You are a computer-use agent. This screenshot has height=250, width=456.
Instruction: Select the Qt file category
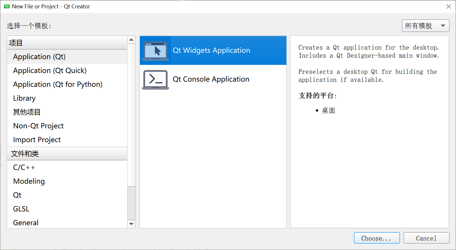click(x=67, y=195)
